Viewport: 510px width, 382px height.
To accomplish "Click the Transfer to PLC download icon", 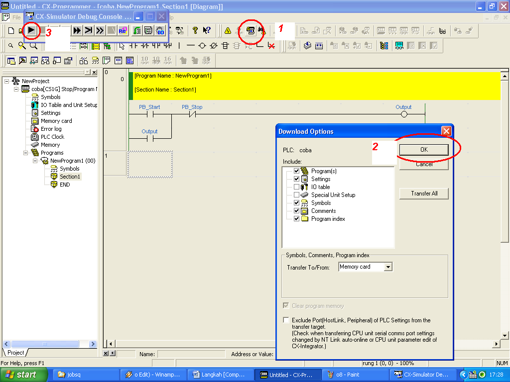I will (252, 30).
